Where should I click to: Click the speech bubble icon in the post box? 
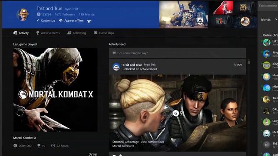(x=114, y=53)
